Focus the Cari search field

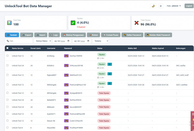[x=19, y=41]
